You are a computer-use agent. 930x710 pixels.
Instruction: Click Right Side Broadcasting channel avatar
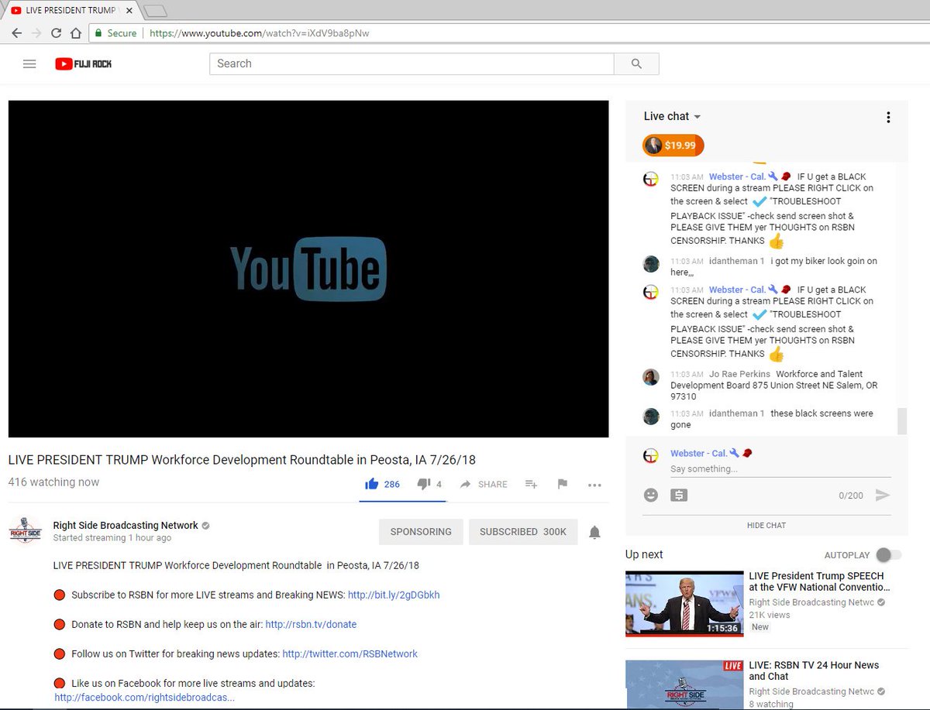(25, 530)
